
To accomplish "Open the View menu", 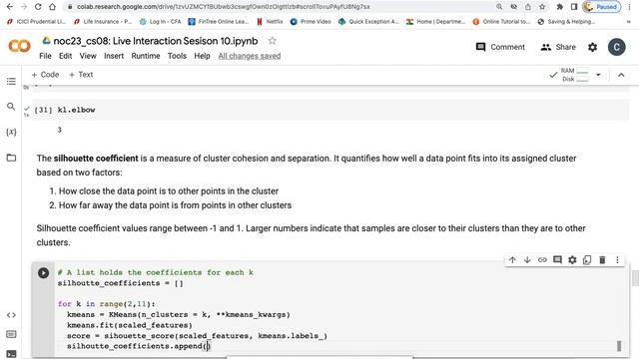I will [88, 56].
